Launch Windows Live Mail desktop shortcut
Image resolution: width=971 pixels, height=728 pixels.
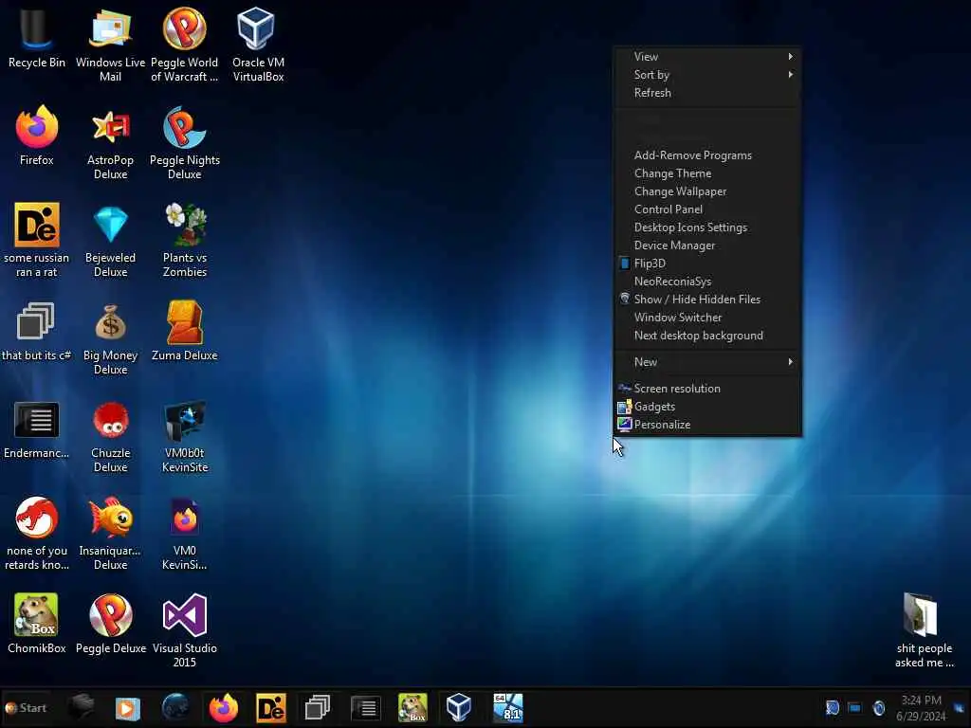click(x=110, y=45)
